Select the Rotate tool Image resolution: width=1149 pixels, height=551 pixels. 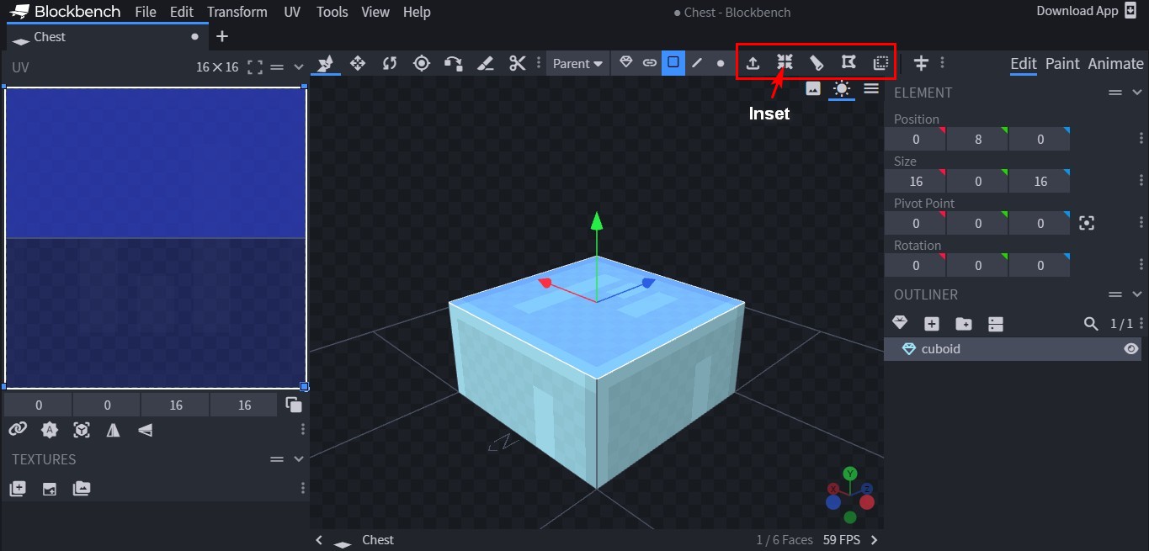pyautogui.click(x=390, y=63)
